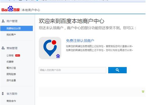The image size is (146, 105).
Task: Click the 营销管理 money bag icon
Action: click(x=3, y=48)
